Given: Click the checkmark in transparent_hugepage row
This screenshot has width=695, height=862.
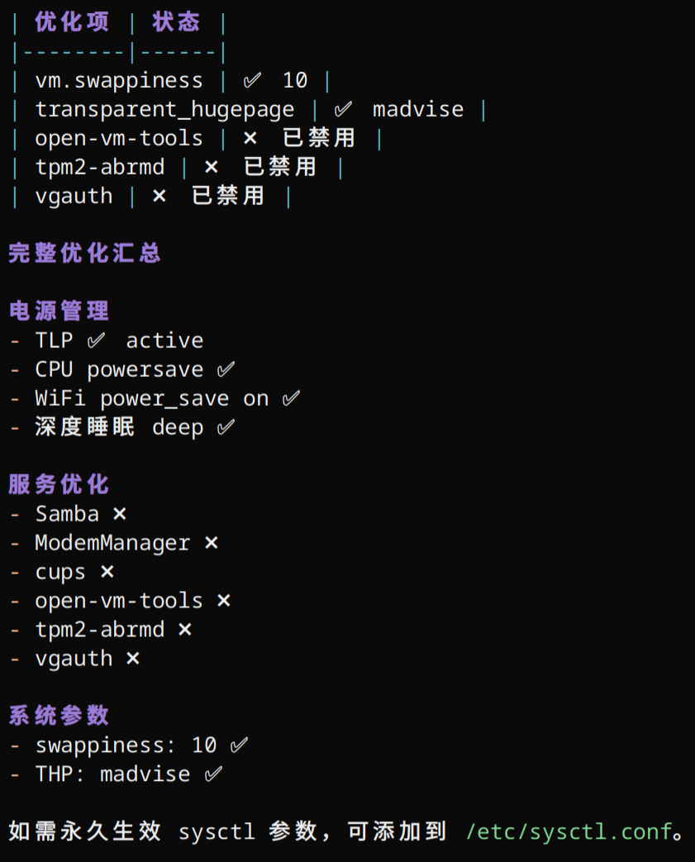Looking at the screenshot, I should pos(343,109).
